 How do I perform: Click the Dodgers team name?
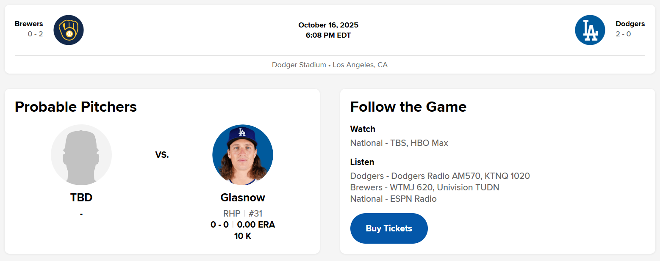coord(630,24)
